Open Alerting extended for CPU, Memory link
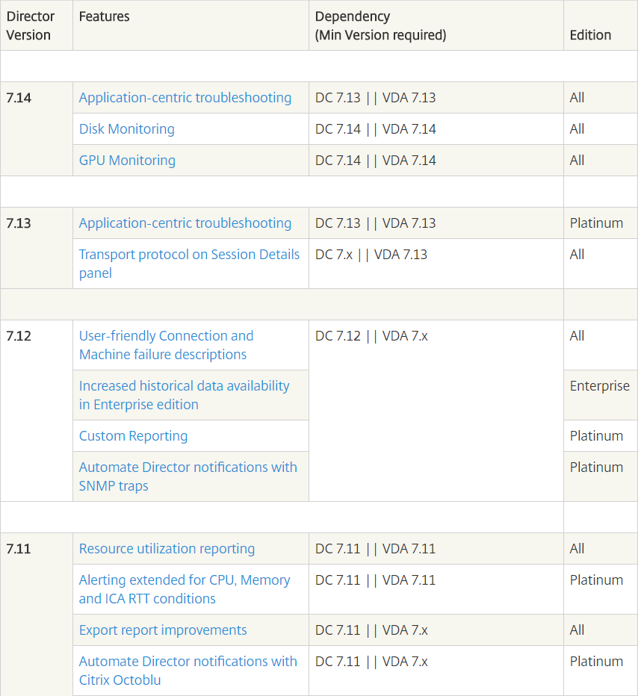 [185, 589]
